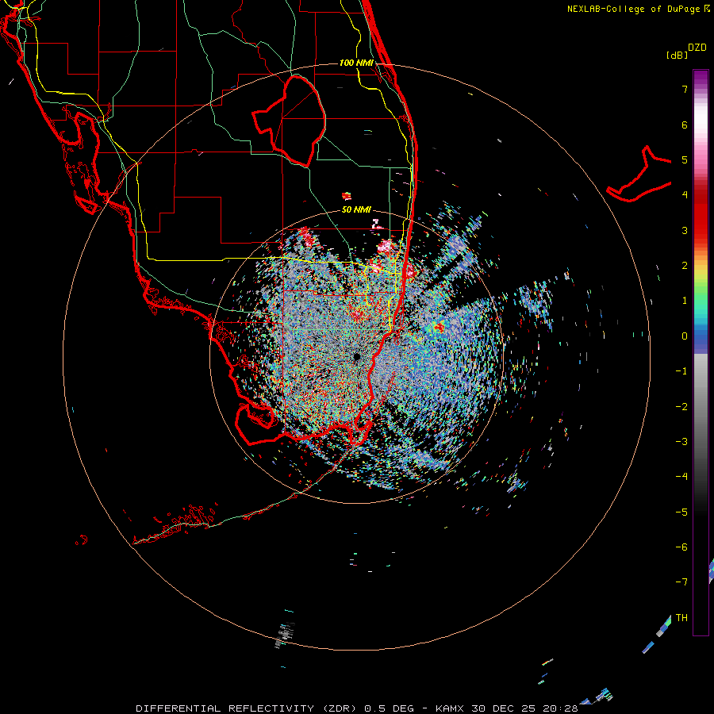
Task: Select the -3 tick label on color scale
Action: [681, 442]
